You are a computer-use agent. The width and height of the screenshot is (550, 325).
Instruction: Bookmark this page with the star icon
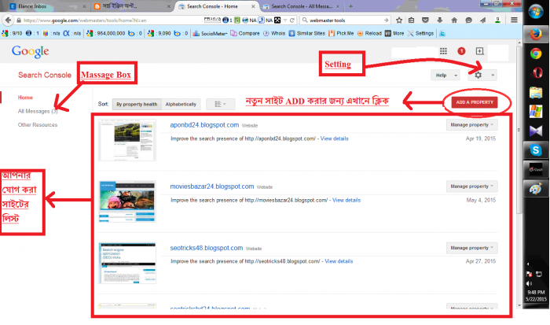pos(399,20)
